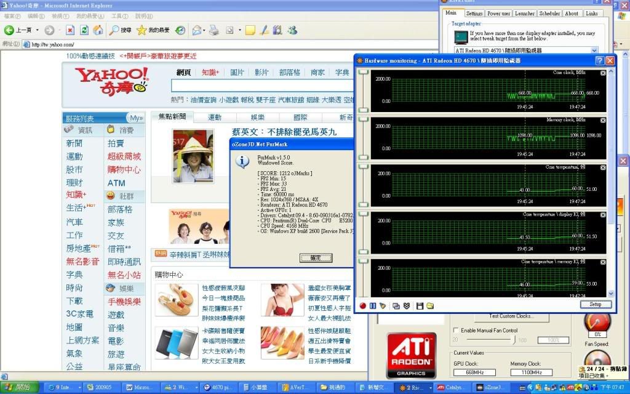Detach Core temperature graph via corner icon

[603, 167]
